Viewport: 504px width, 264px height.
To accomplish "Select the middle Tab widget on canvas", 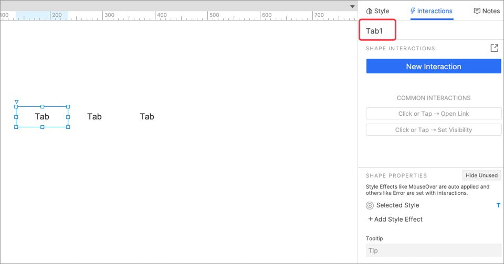I will coord(94,117).
